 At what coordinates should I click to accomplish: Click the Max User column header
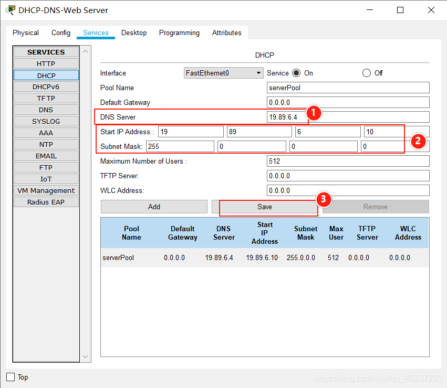(336, 233)
